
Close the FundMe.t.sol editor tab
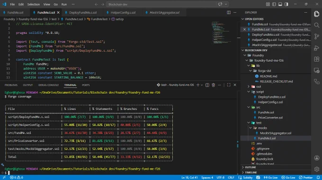point(58,12)
